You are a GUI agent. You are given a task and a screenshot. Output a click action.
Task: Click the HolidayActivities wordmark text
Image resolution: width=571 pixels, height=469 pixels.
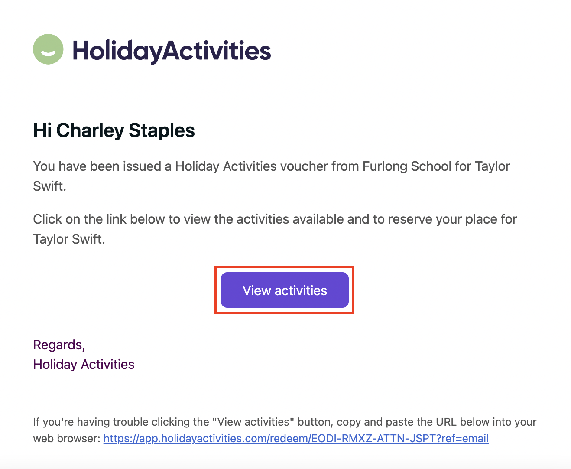tap(172, 51)
